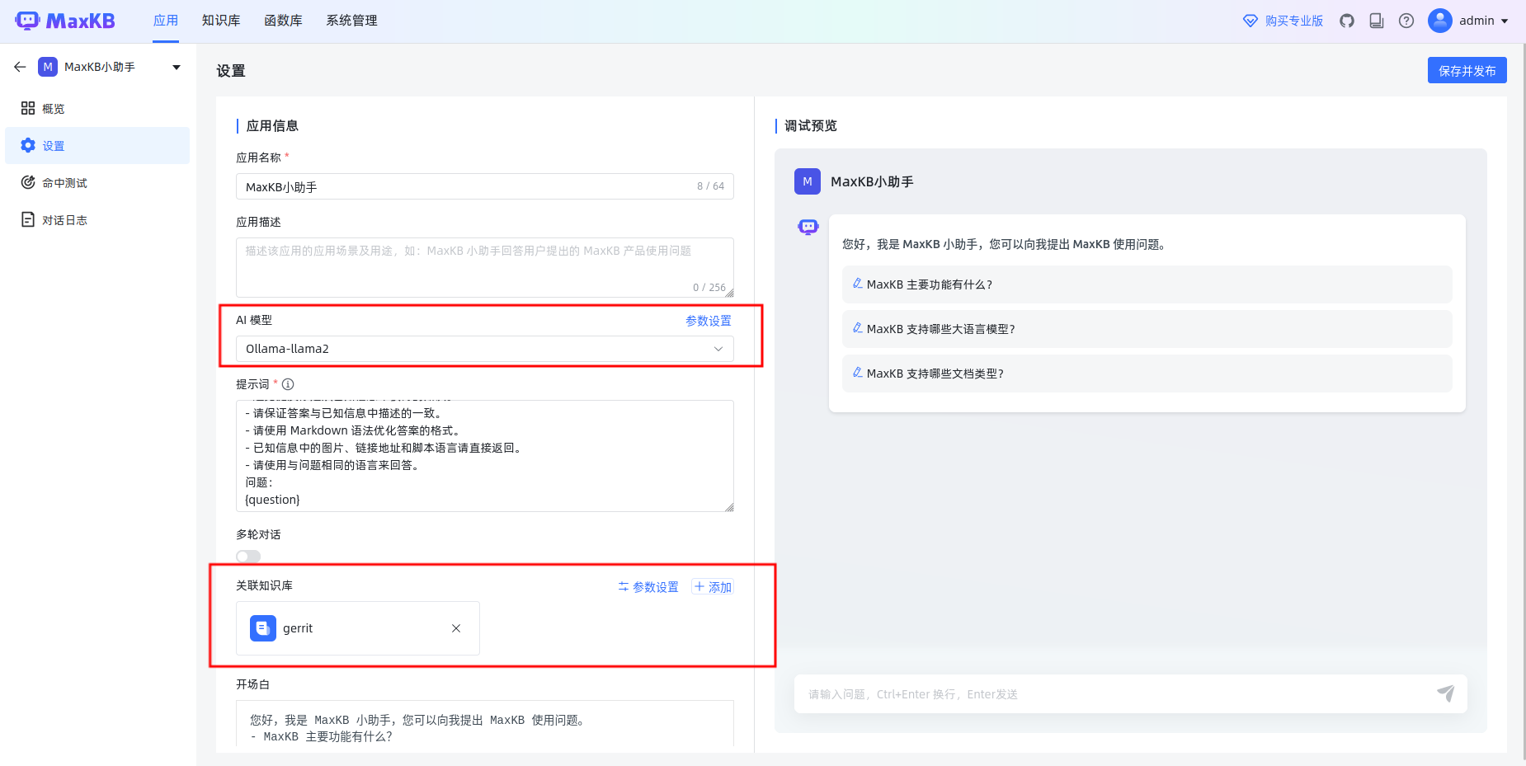Click the 提示词 textarea resize handle
Screen dimensions: 1526x766
tap(729, 507)
